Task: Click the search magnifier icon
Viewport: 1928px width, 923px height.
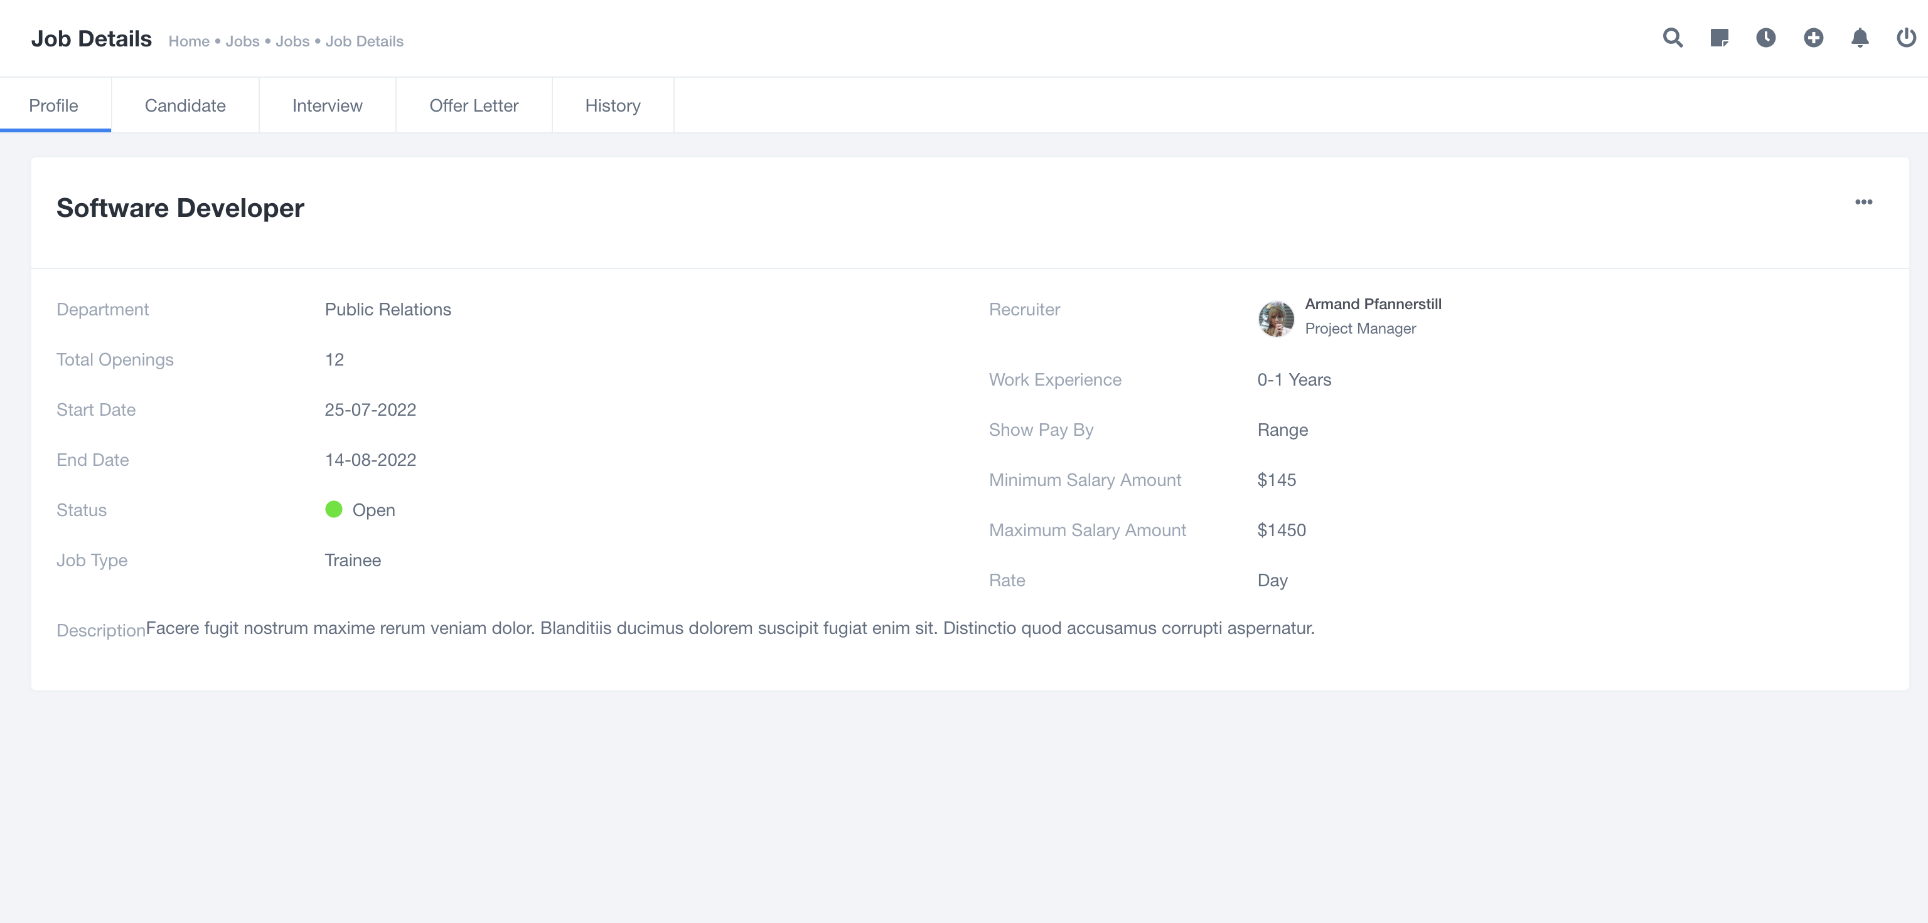Action: pos(1672,38)
